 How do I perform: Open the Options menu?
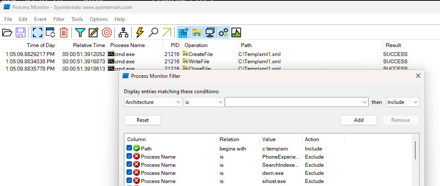(x=99, y=19)
